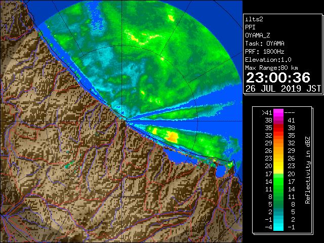Click the '---' legend upper limit label
324x243 pixels.
pos(290,112)
